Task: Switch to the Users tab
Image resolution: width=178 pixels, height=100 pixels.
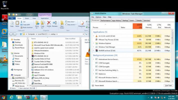Action: [132, 20]
